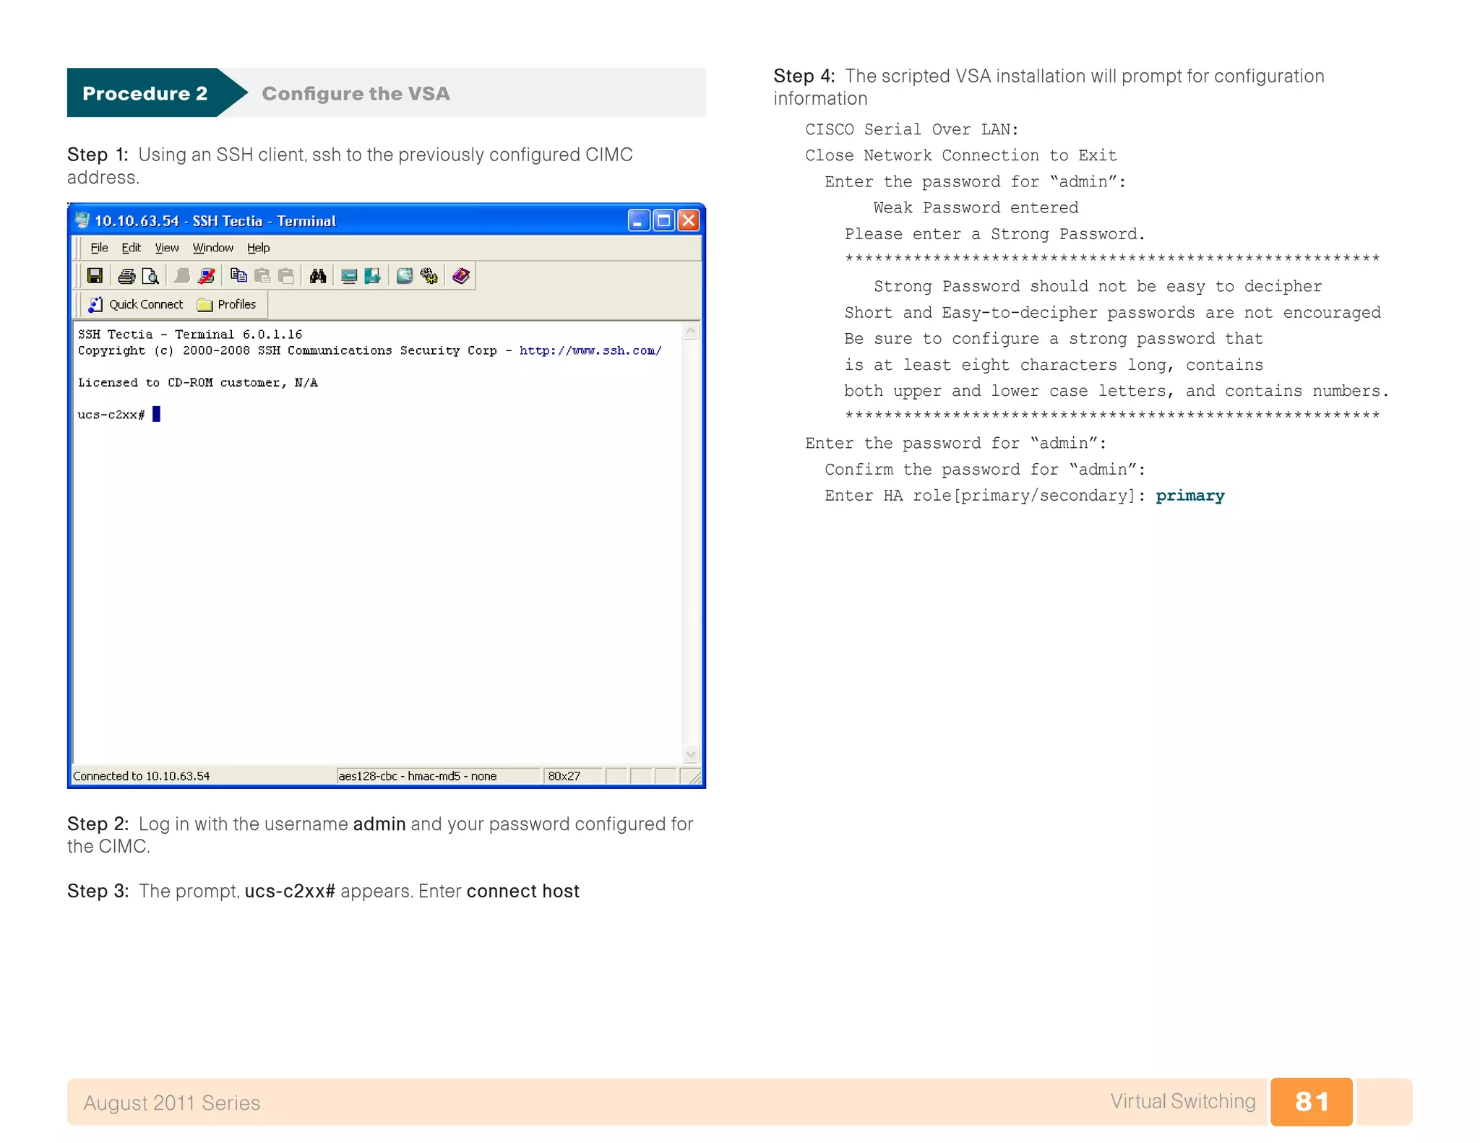1480x1143 pixels.
Task: Open new file transfer window icon
Action: tap(373, 276)
